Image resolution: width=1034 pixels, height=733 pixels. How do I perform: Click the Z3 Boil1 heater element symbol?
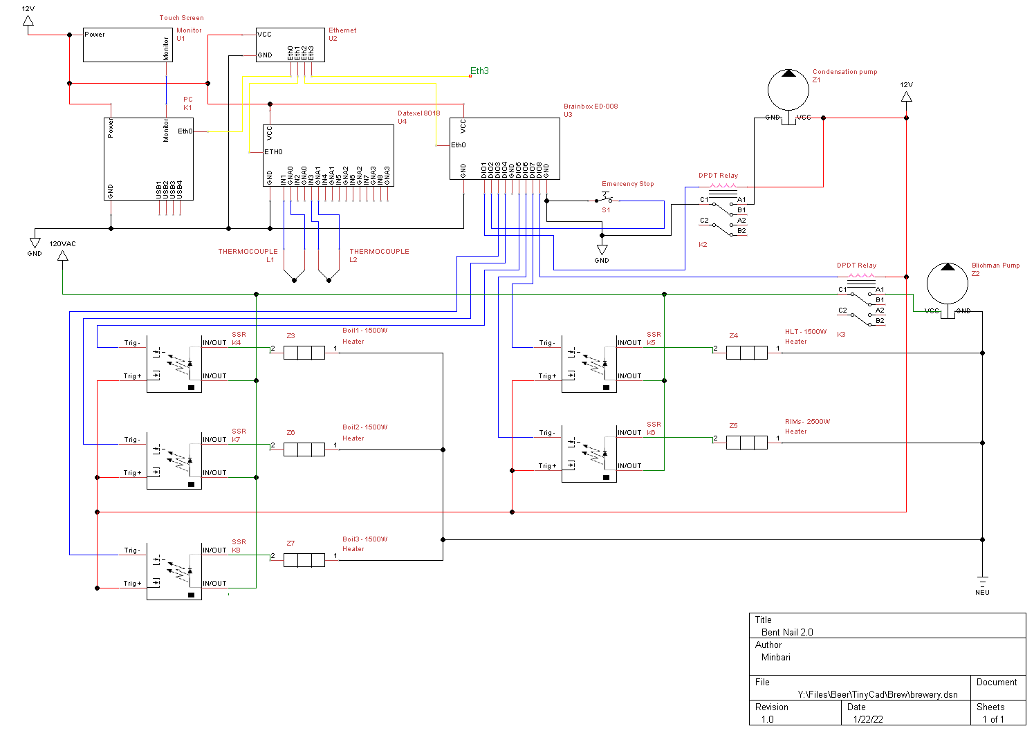click(x=304, y=353)
